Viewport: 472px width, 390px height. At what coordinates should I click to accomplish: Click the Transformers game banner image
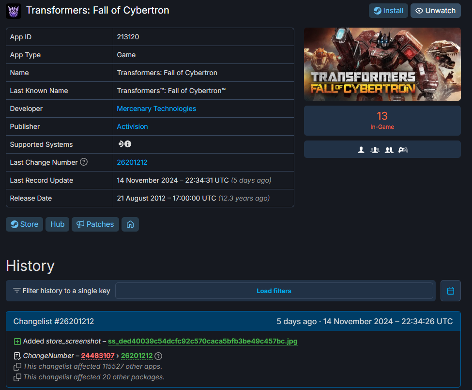pos(382,64)
